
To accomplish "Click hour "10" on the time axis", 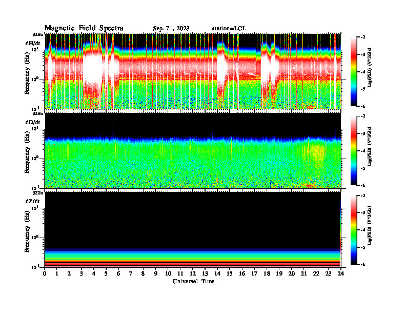I will tap(168, 273).
